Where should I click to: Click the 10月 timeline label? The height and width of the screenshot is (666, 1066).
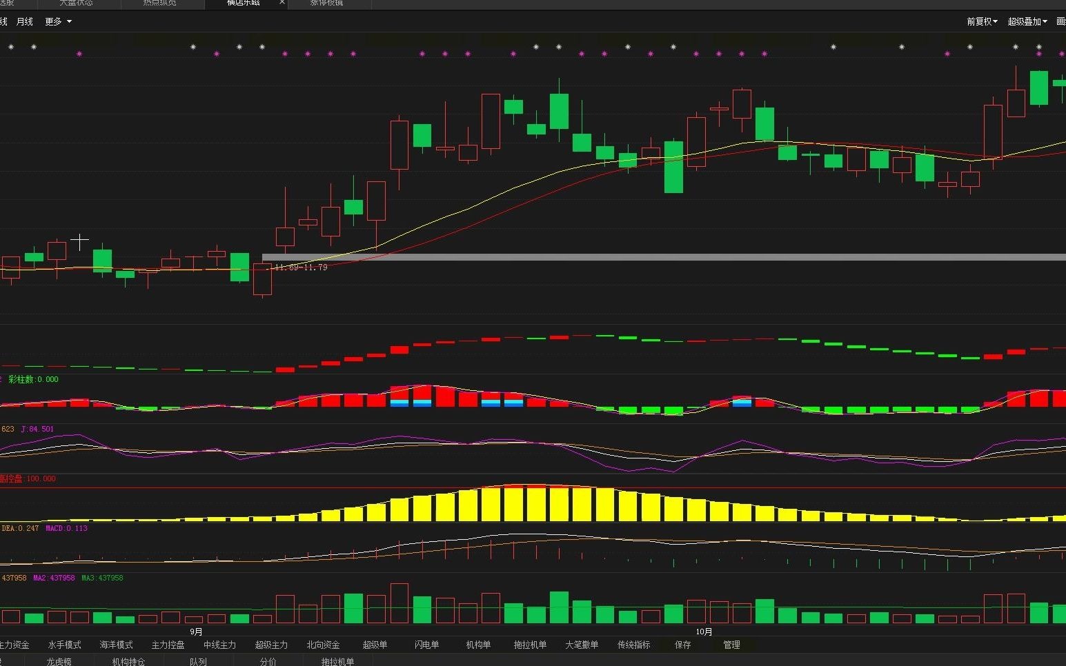pos(704,631)
